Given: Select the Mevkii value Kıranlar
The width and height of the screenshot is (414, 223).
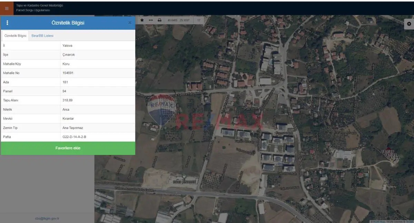Looking at the screenshot, I should pyautogui.click(x=68, y=119).
